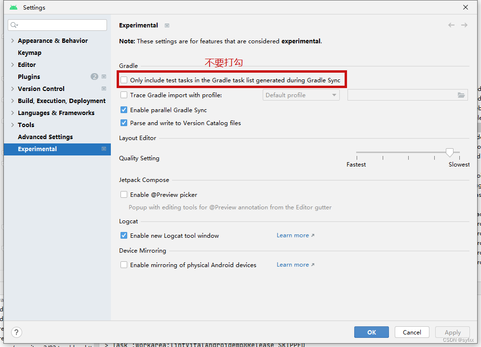Select the Editor category label
This screenshot has width=481, height=347.
27,64
